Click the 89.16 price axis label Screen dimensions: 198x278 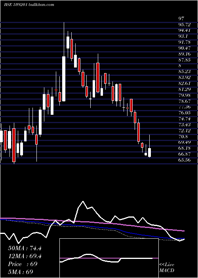pyautogui.click(x=185, y=54)
